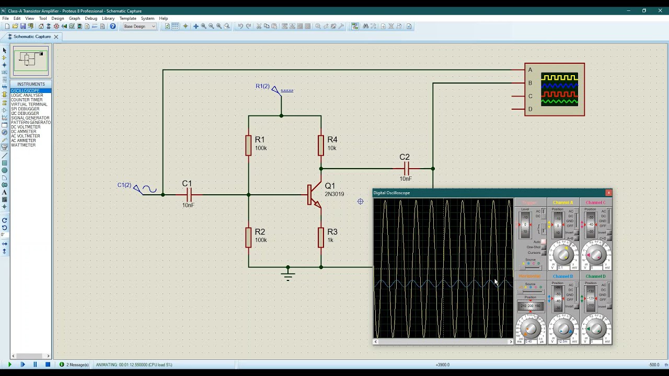The image size is (669, 376).
Task: Click the Save Project disk icon
Action: pyautogui.click(x=22, y=26)
